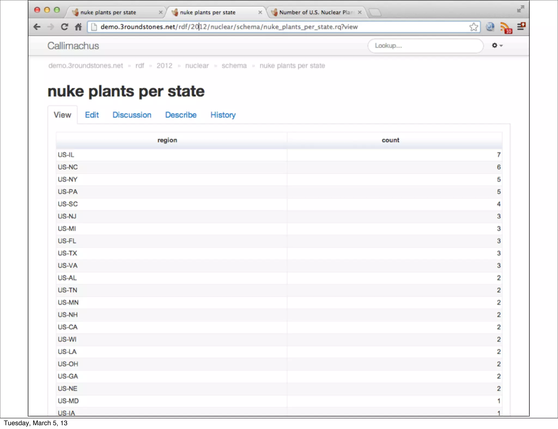Sort by the count column header

click(390, 140)
